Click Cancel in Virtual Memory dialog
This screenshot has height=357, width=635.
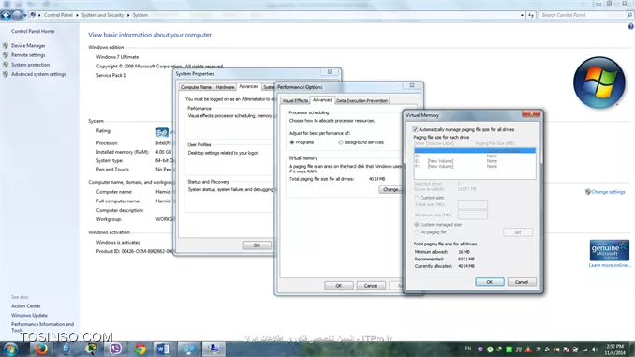522,282
